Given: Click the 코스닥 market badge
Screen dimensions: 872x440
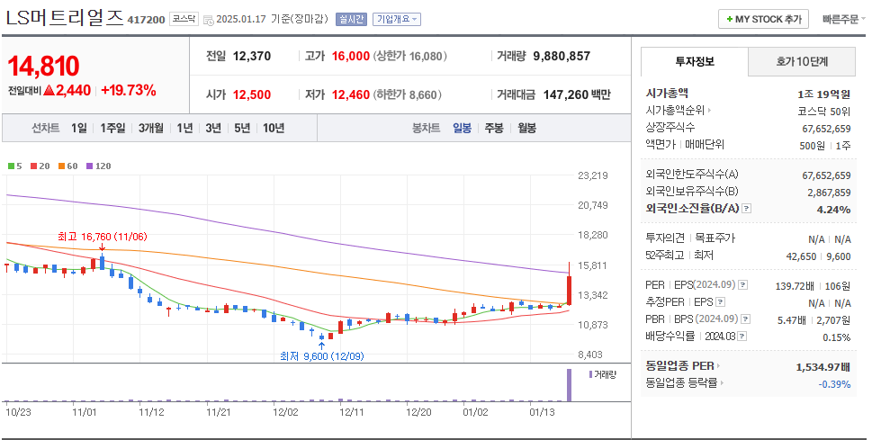Looking at the screenshot, I should tap(184, 18).
